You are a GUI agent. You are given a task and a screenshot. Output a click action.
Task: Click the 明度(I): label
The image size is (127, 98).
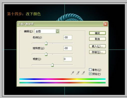(37, 59)
